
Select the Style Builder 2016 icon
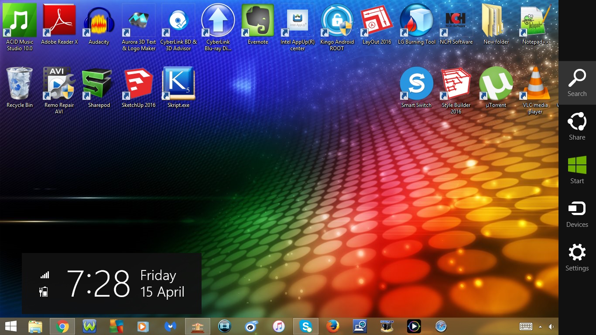point(456,90)
